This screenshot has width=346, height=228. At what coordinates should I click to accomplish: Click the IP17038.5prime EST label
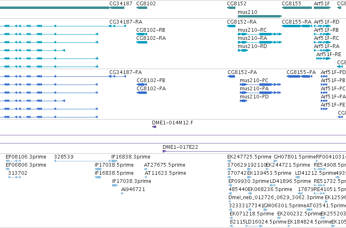(114, 165)
